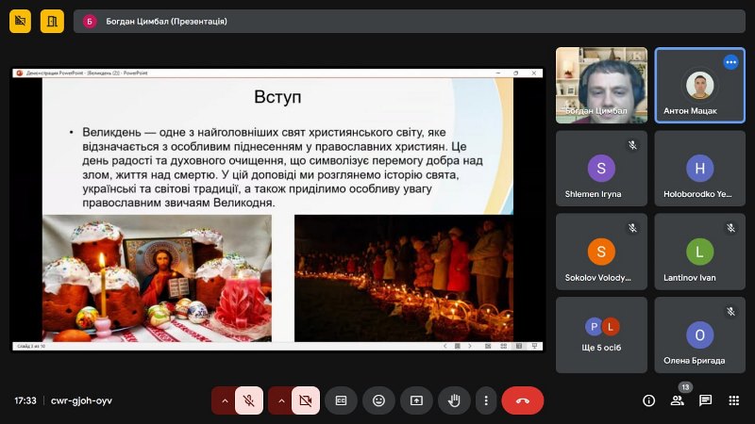The height and width of the screenshot is (424, 755).
Task: Open the options menu on Антон Мацак's tile
Action: tap(730, 62)
